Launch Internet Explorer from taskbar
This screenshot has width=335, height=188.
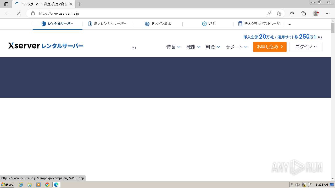pyautogui.click(x=21, y=185)
